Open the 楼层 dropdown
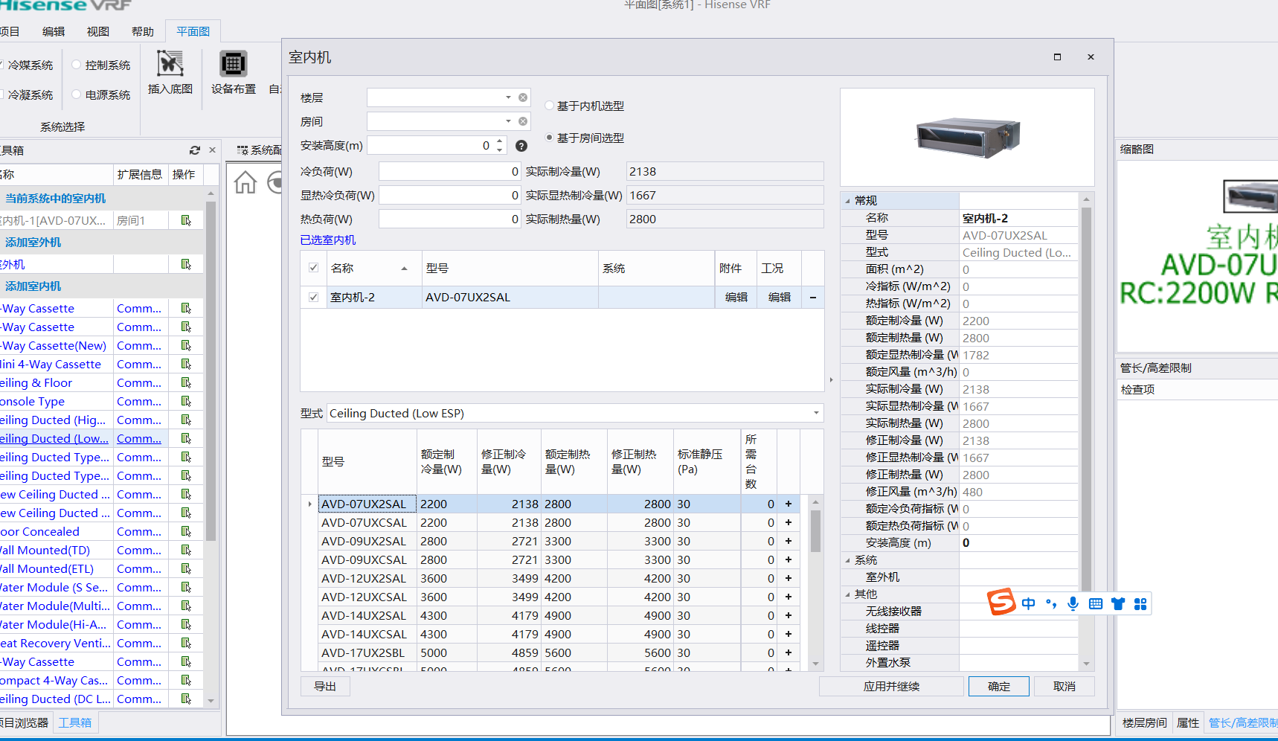Screen dimensions: 1278x741 pyautogui.click(x=508, y=97)
